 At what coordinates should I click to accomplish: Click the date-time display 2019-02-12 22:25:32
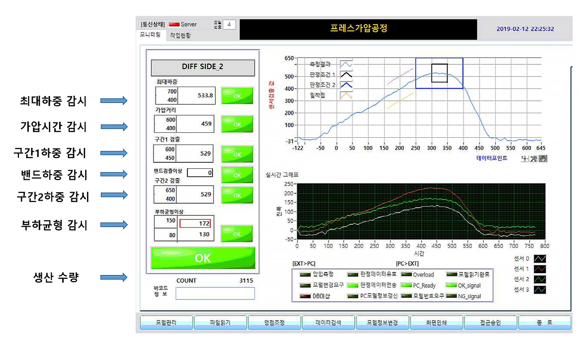click(525, 29)
